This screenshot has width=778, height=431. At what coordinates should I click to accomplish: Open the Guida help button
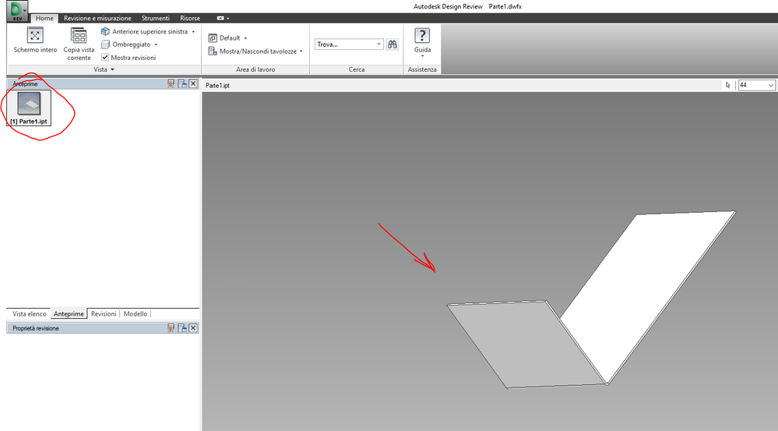click(x=422, y=40)
